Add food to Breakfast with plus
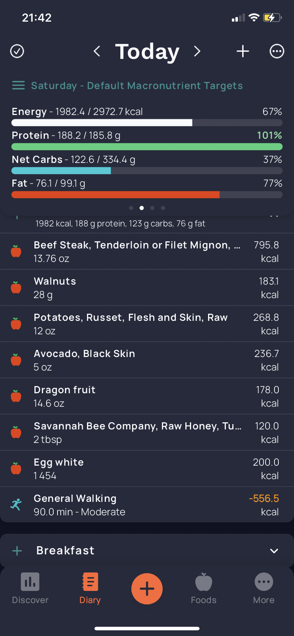Image resolution: width=294 pixels, height=636 pixels. [17, 551]
